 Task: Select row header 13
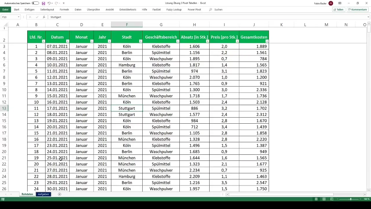pos(4,108)
